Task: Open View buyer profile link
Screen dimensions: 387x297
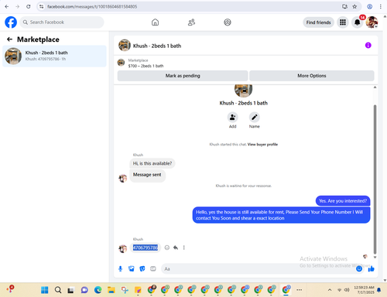Action: click(x=262, y=145)
